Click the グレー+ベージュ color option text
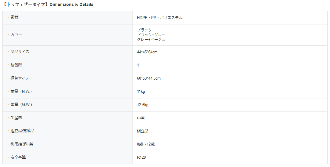330x167 pixels. point(151,39)
